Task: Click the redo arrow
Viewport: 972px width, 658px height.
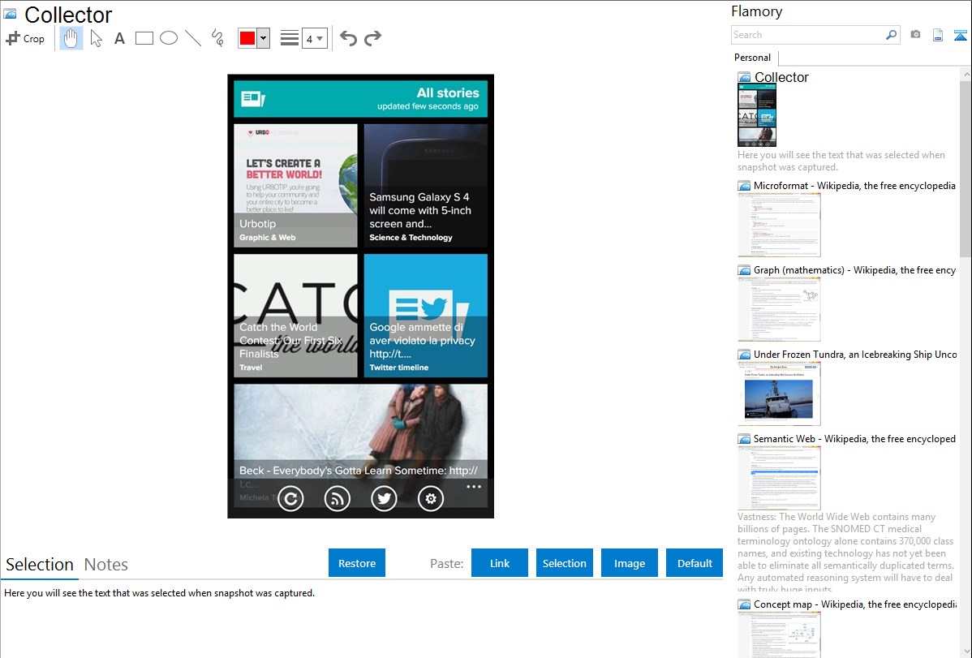Action: tap(372, 38)
